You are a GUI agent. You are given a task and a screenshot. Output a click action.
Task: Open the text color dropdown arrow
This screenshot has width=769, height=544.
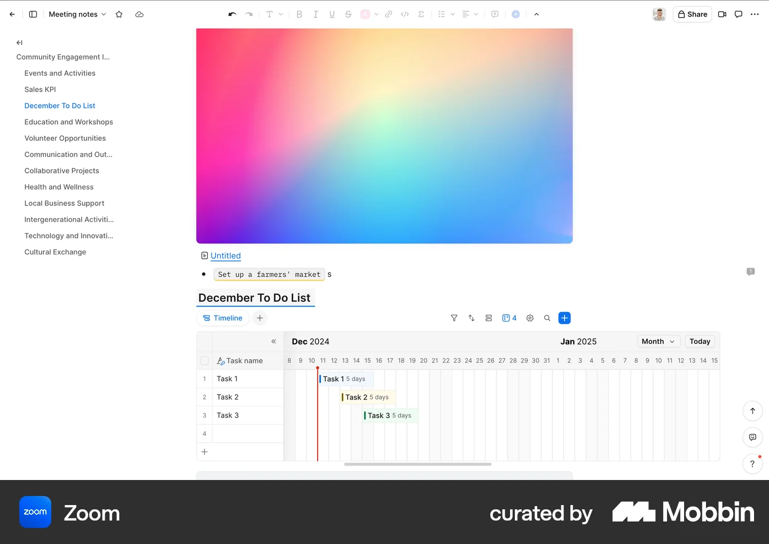(376, 14)
